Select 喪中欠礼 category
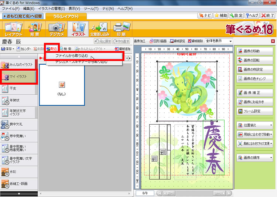The width and height of the screenshot is (277, 197). pyautogui.click(x=19, y=124)
